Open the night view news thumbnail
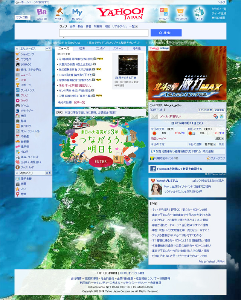Viewport: 241px width, 300px height. pyautogui.click(x=128, y=65)
